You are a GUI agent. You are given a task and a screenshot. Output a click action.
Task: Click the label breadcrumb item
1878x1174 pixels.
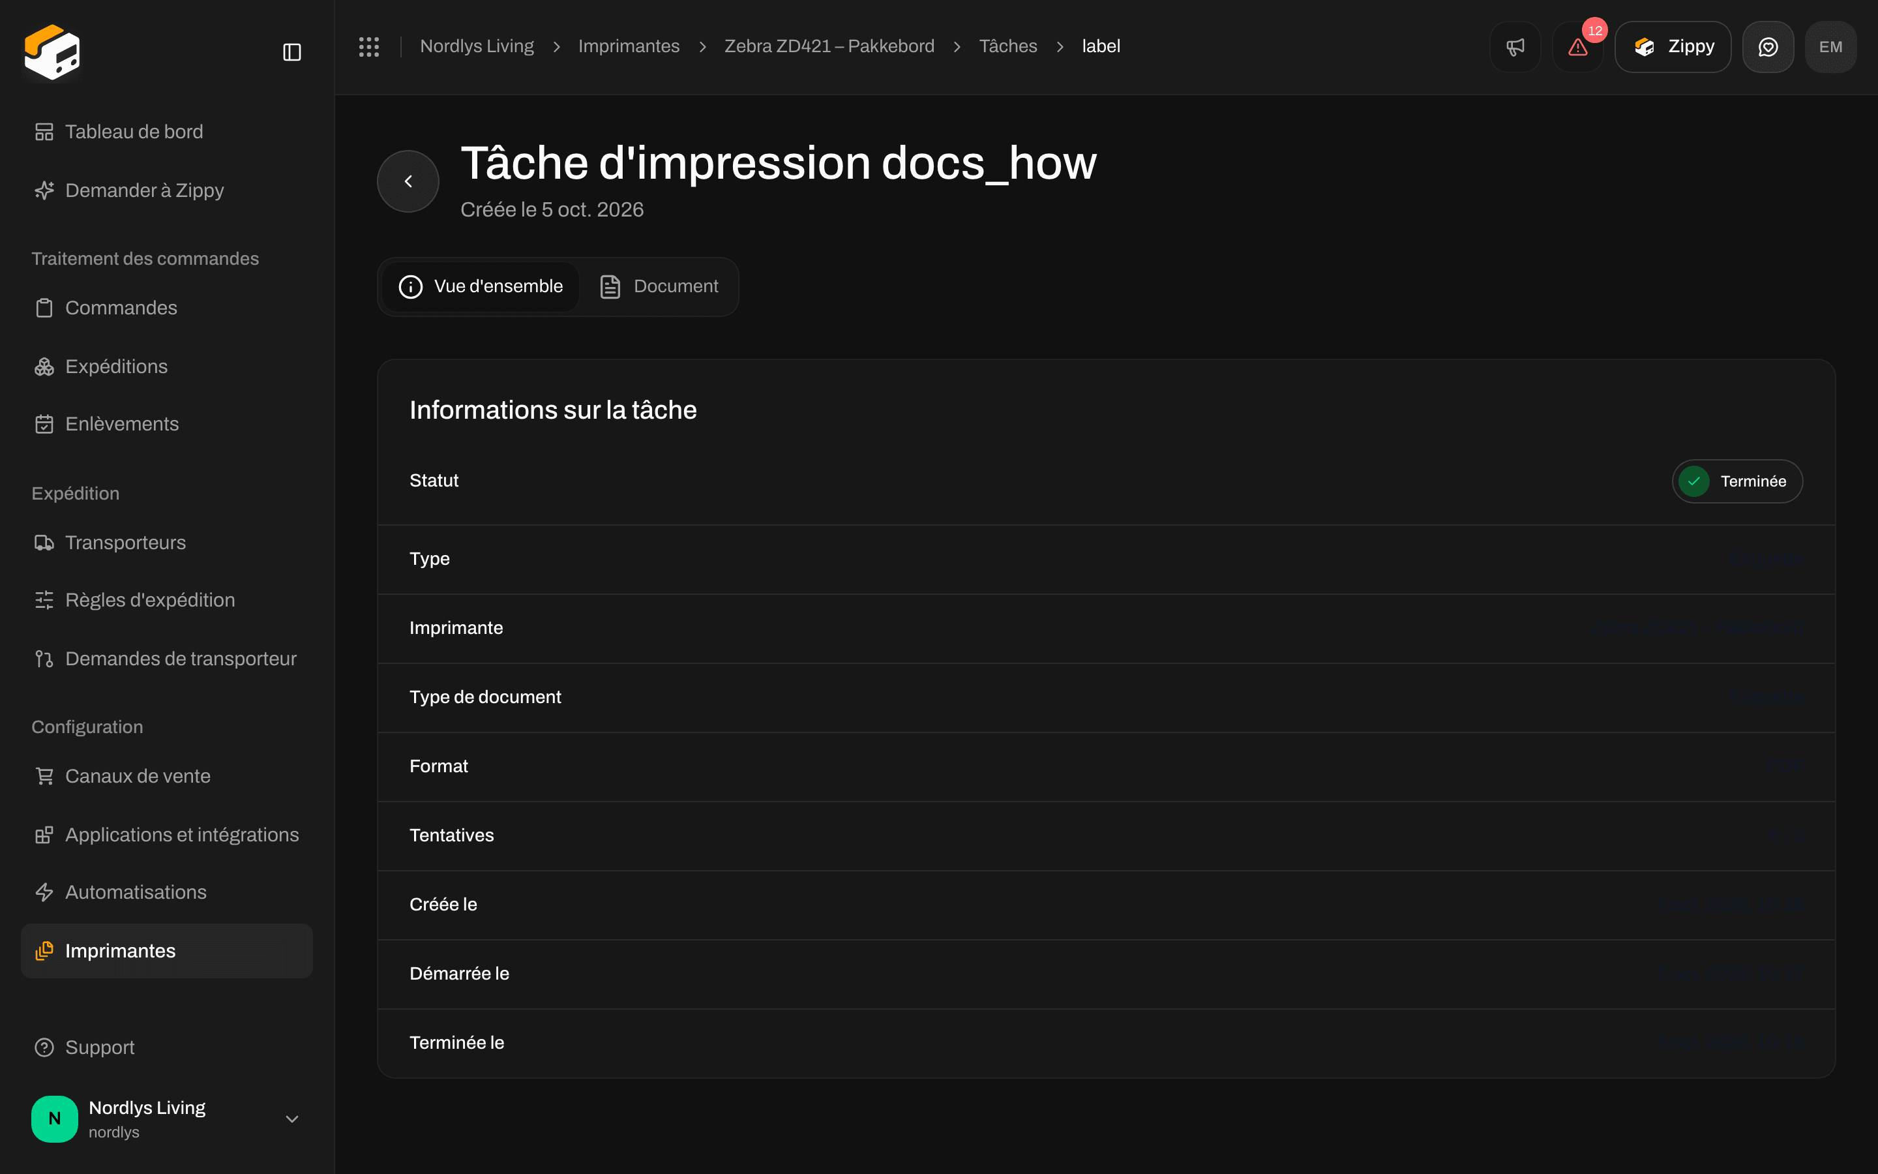tap(1101, 46)
